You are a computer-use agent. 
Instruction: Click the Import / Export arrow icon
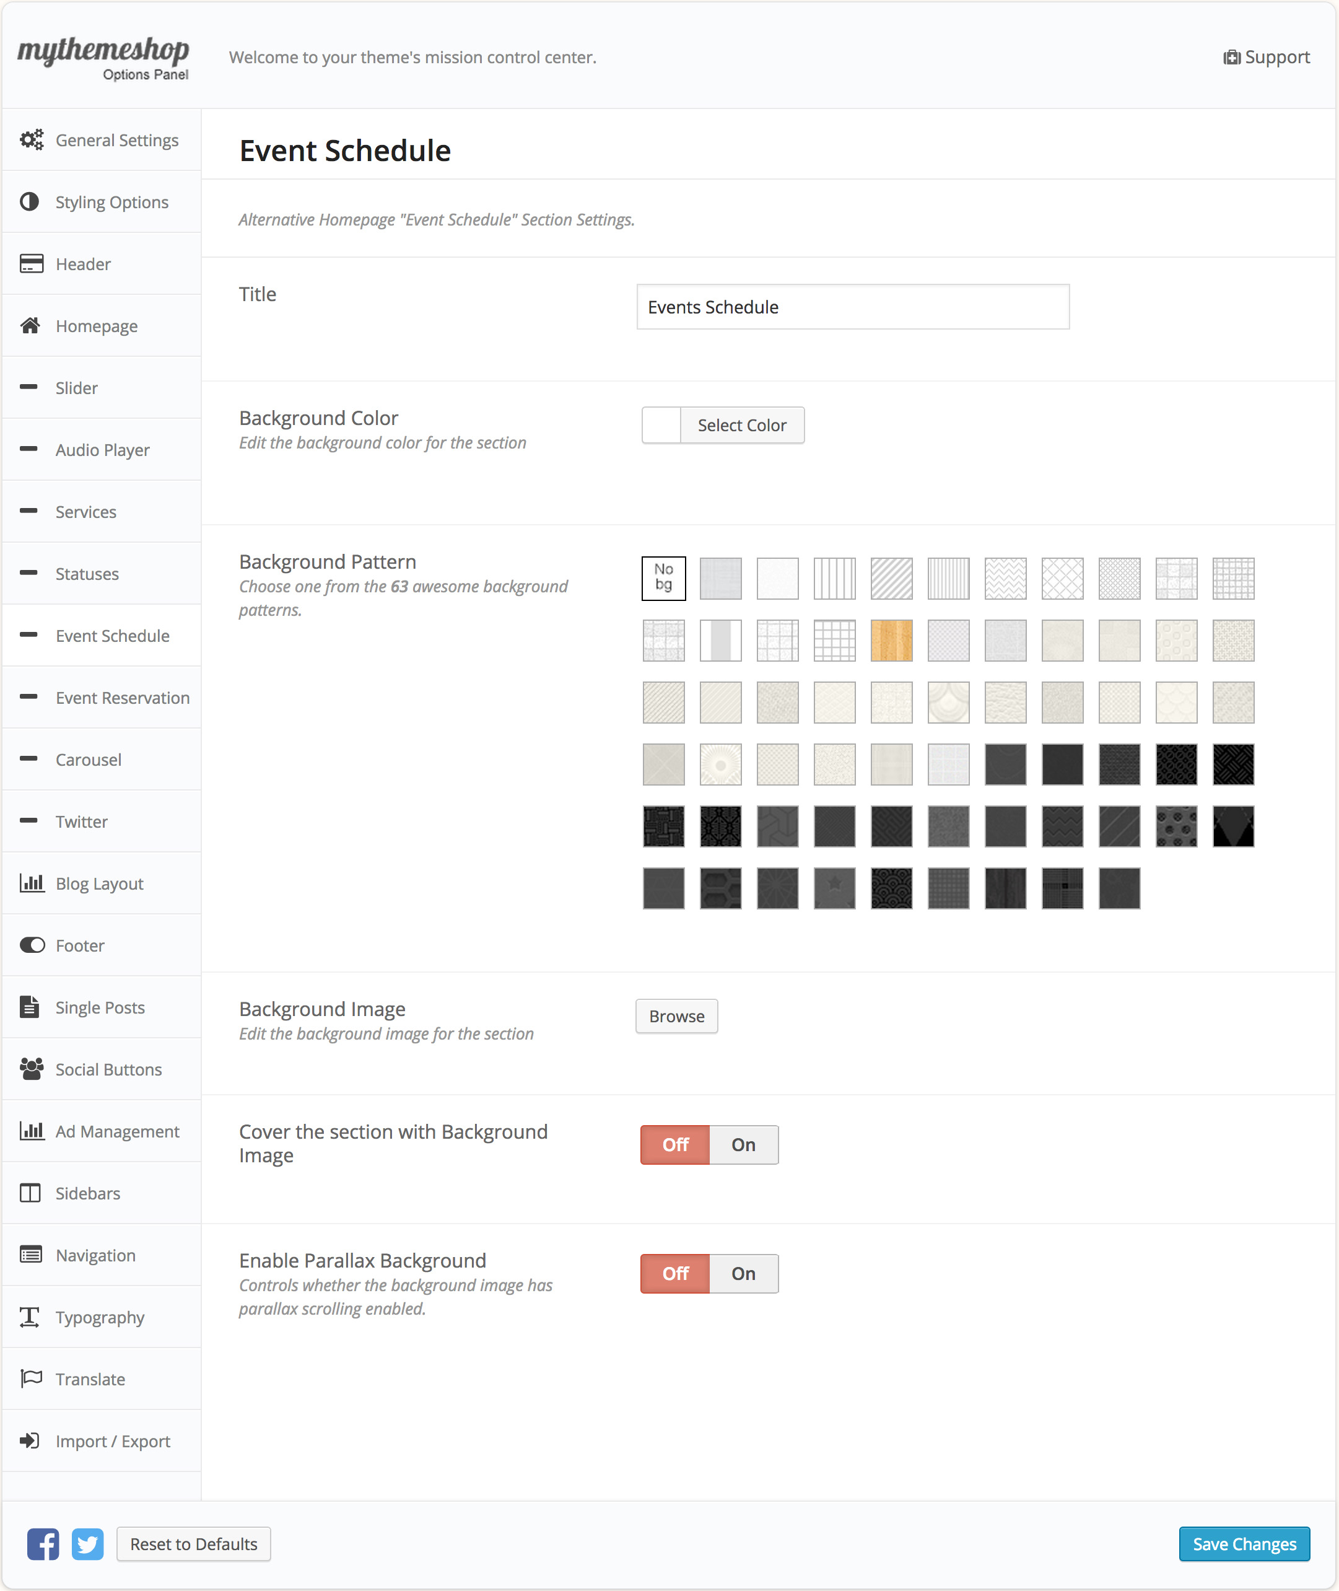coord(30,1440)
